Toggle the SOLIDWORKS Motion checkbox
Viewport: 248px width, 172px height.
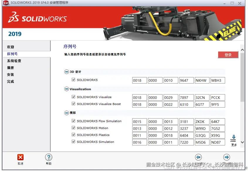[x=73, y=128]
